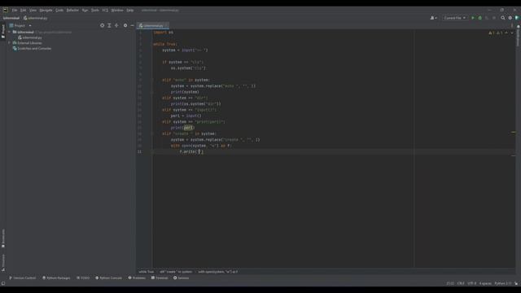
Task: Click the with open(system, 'w') breadcrumb
Action: click(x=218, y=272)
